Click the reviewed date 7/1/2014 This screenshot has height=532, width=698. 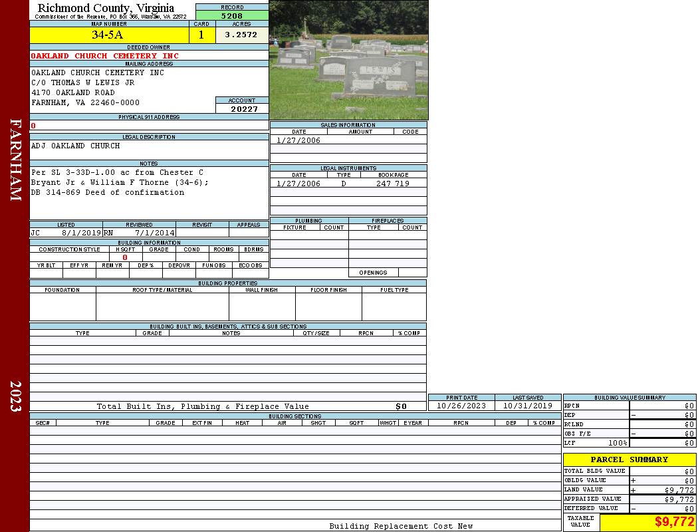[x=154, y=233]
